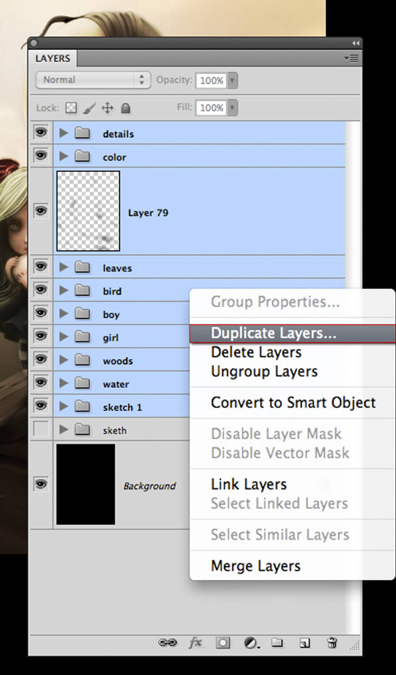Expand the sketch 1 group
The height and width of the screenshot is (675, 396).
coord(64,406)
